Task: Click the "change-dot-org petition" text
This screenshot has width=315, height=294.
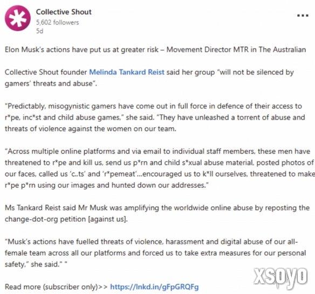Action: pyautogui.click(x=45, y=219)
